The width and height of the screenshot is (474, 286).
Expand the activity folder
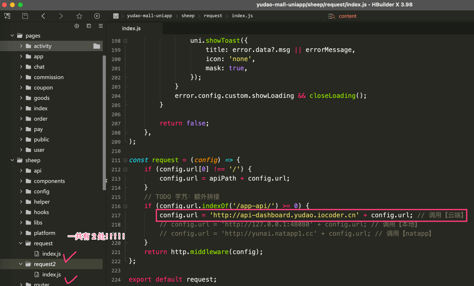[21, 46]
